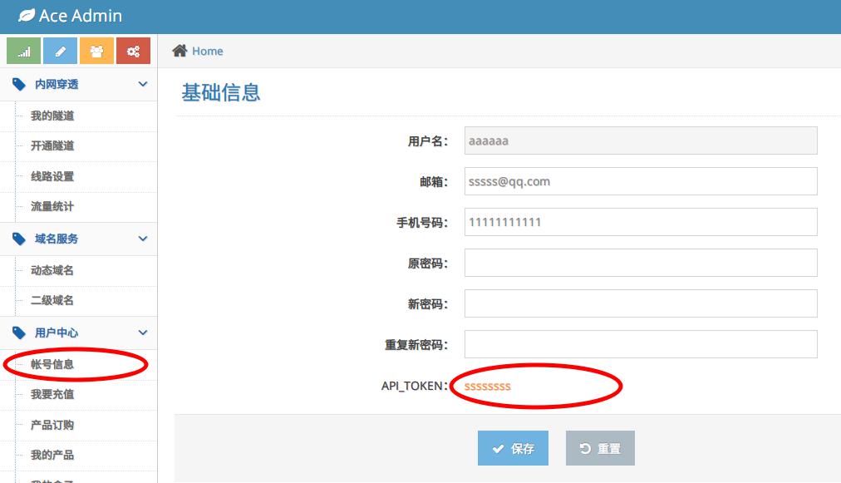
Task: Focus the 邮箱 email input field
Action: (x=640, y=181)
